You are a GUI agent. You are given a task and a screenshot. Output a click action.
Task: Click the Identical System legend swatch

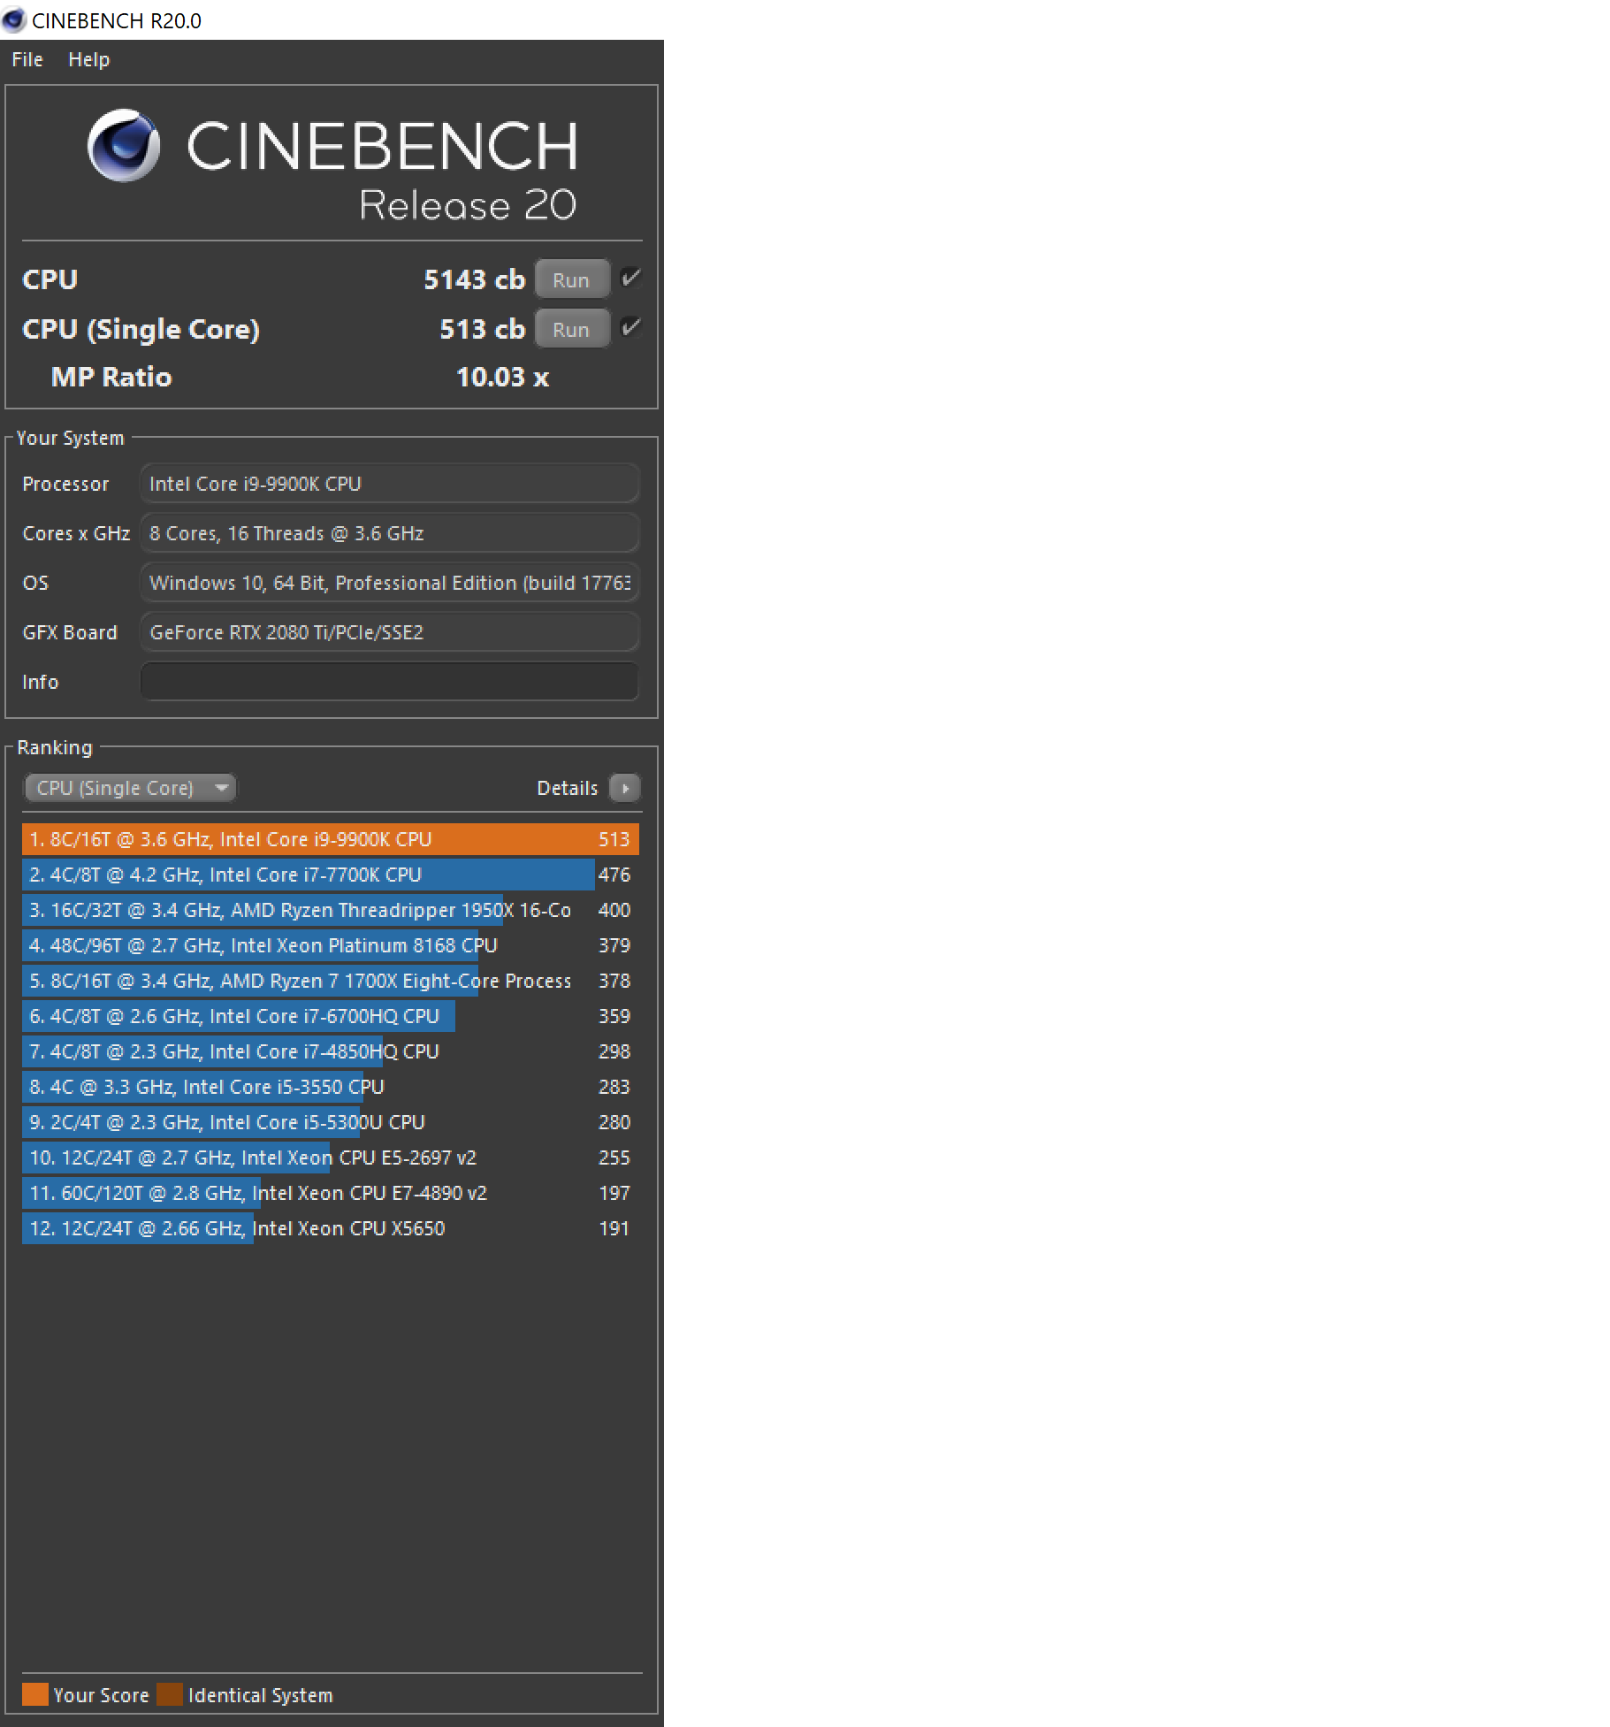170,1693
